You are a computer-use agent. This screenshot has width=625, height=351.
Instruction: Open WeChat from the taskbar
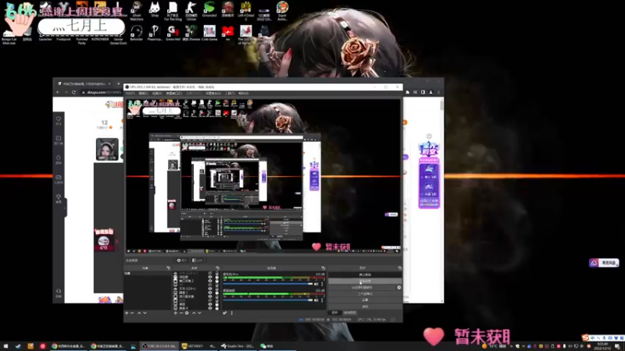[x=267, y=346]
